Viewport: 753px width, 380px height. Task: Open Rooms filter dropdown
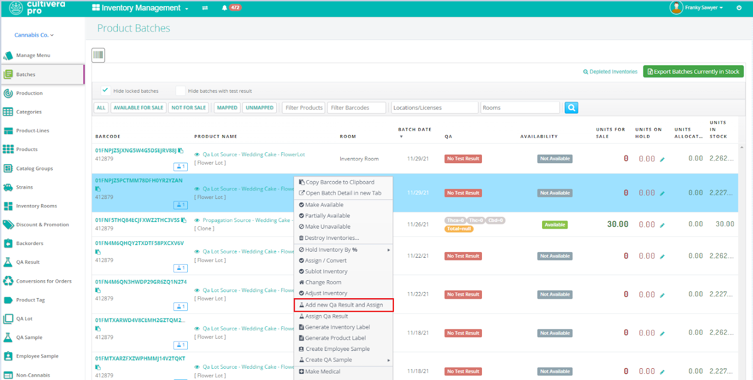coord(520,108)
